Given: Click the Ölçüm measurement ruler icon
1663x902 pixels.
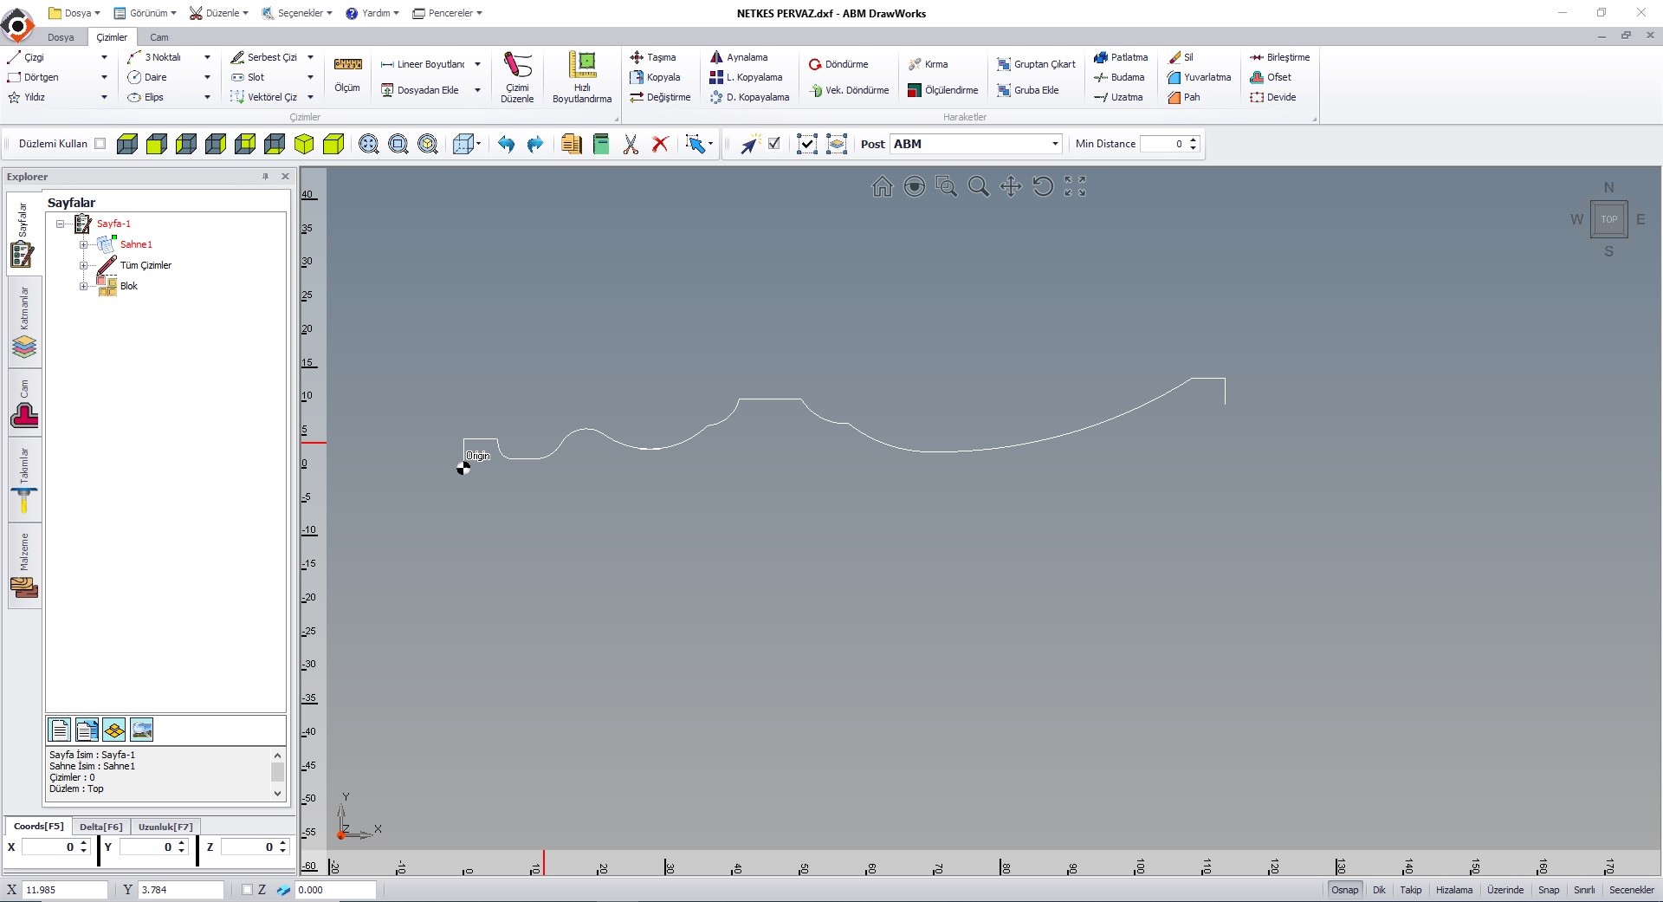Looking at the screenshot, I should [347, 65].
